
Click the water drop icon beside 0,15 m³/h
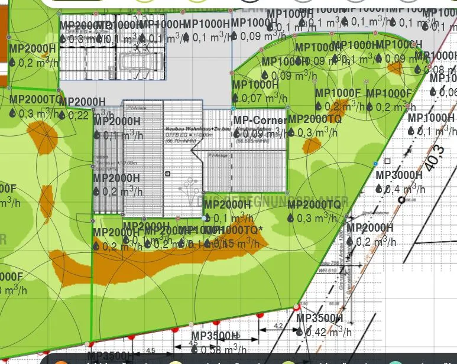tap(207, 243)
